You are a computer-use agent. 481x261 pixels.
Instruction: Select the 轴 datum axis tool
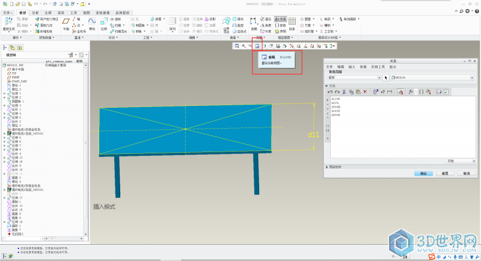pos(76,19)
